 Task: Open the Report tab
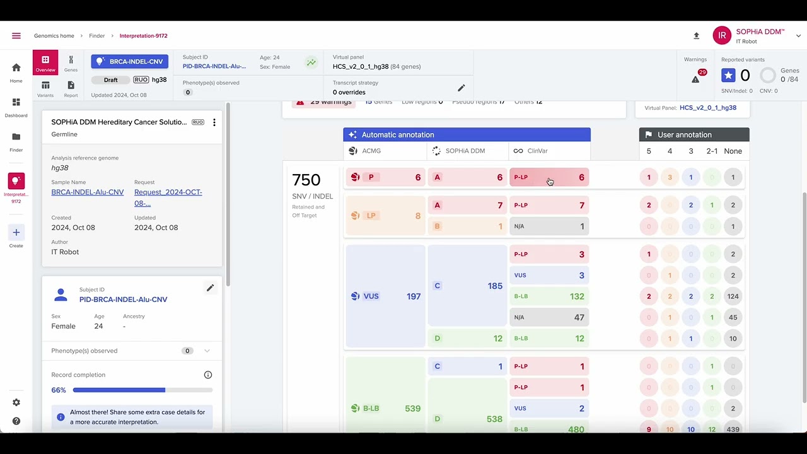[x=71, y=88]
